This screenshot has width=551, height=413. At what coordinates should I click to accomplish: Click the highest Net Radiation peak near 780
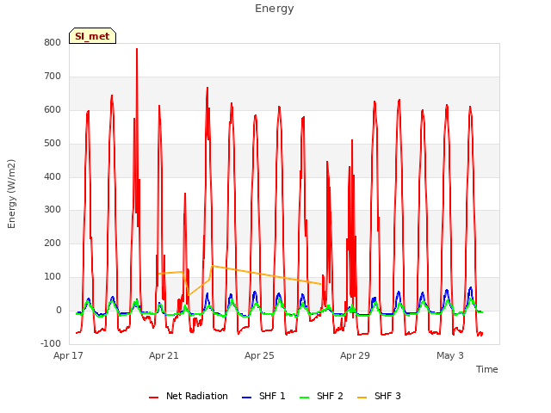(x=137, y=50)
